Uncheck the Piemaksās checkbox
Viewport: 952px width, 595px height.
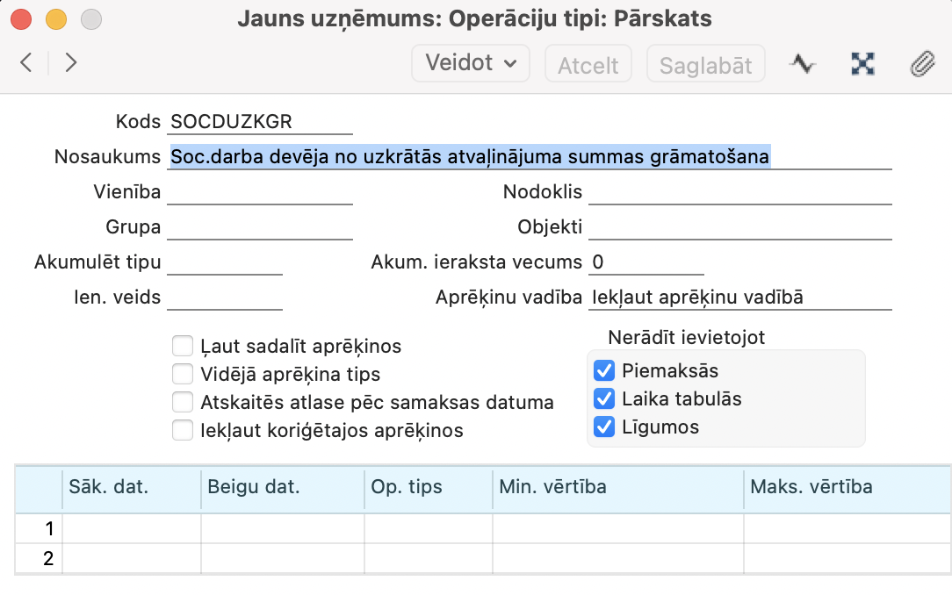[604, 370]
